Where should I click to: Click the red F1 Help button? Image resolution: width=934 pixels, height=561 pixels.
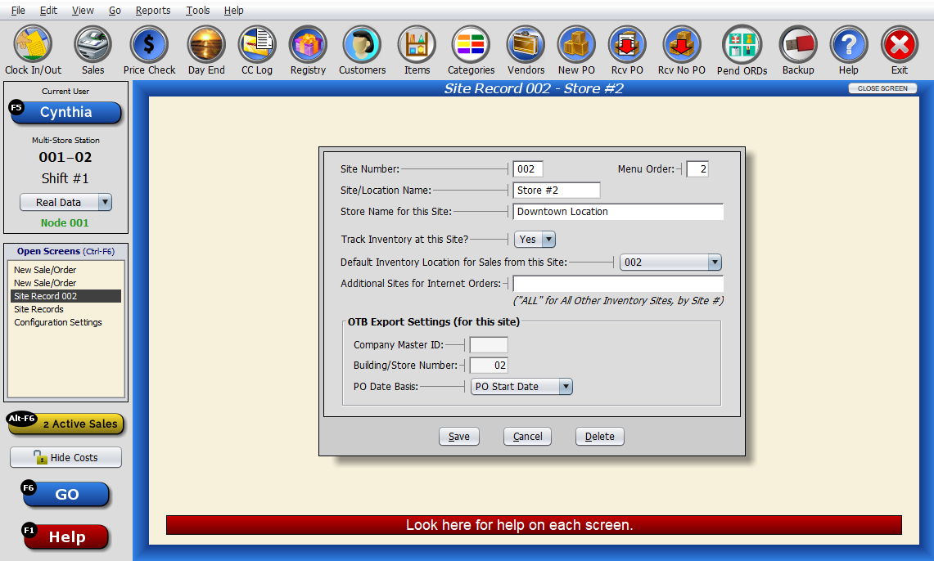tap(66, 536)
